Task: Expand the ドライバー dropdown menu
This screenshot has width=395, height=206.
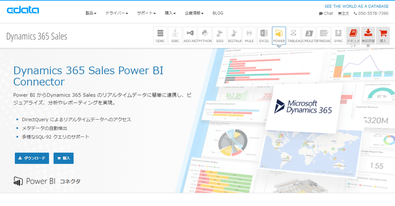Action: click(x=117, y=13)
